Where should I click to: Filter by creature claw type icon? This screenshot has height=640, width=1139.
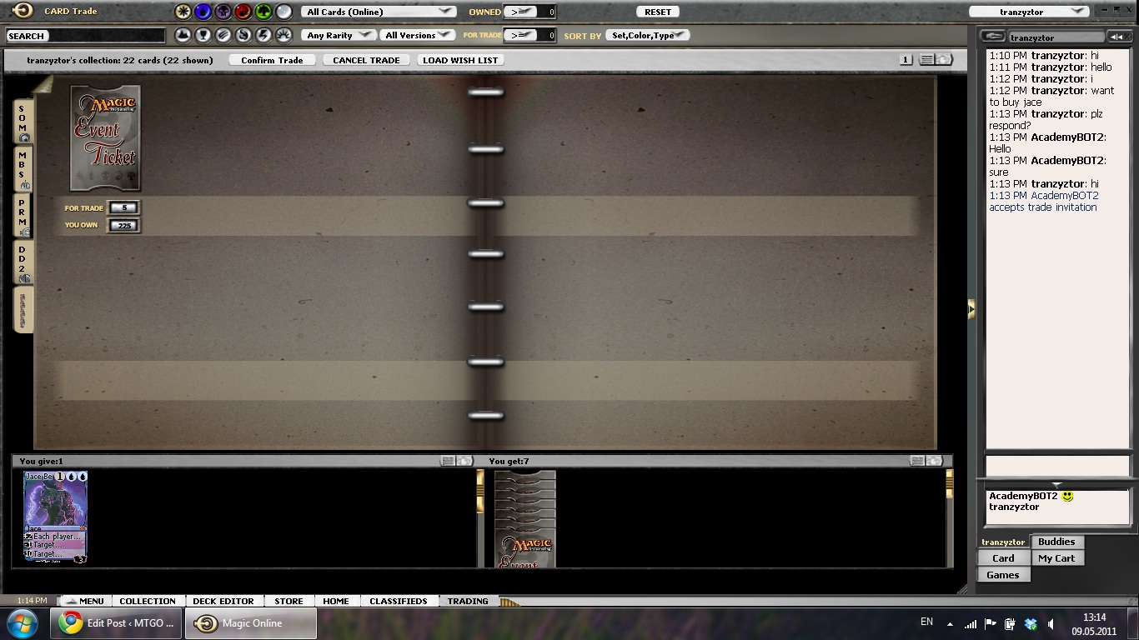point(223,35)
